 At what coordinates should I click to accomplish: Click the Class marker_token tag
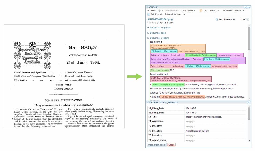(x=160, y=70)
